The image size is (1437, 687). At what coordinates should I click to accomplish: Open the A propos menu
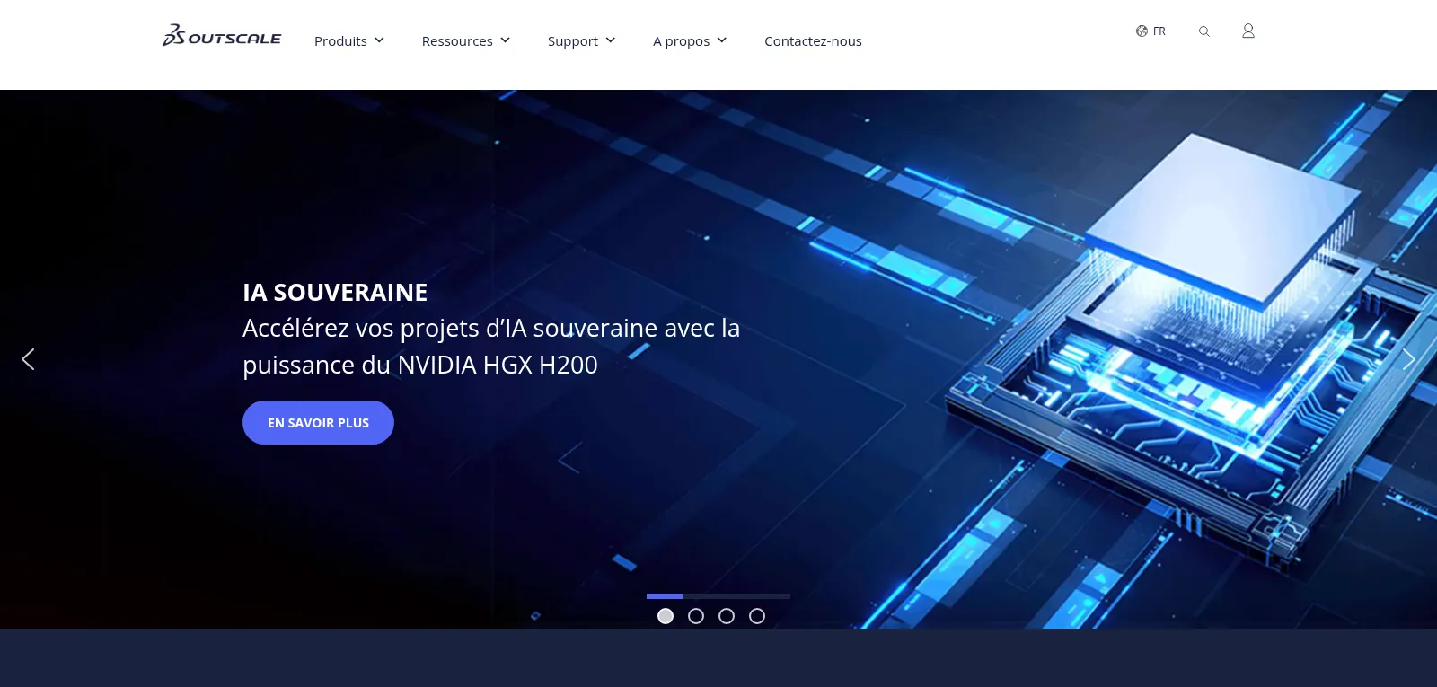pyautogui.click(x=681, y=41)
